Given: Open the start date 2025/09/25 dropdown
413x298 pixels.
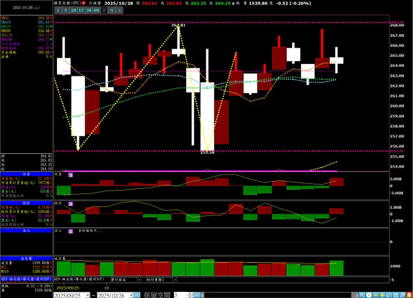Looking at the screenshot, I should 88,295.
